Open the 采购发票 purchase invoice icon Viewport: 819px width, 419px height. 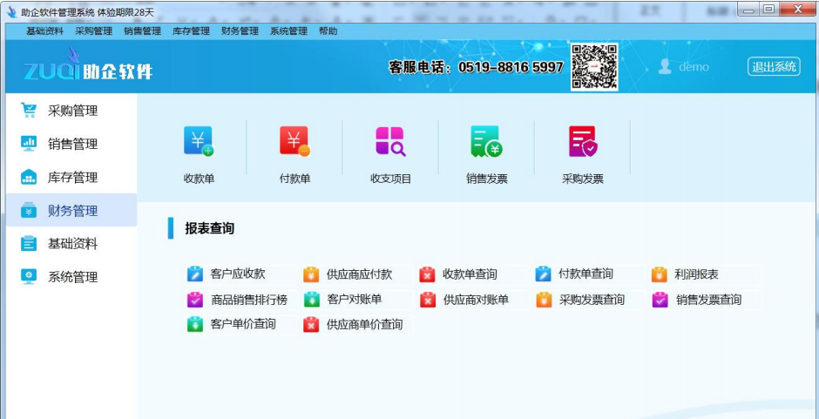click(x=583, y=142)
